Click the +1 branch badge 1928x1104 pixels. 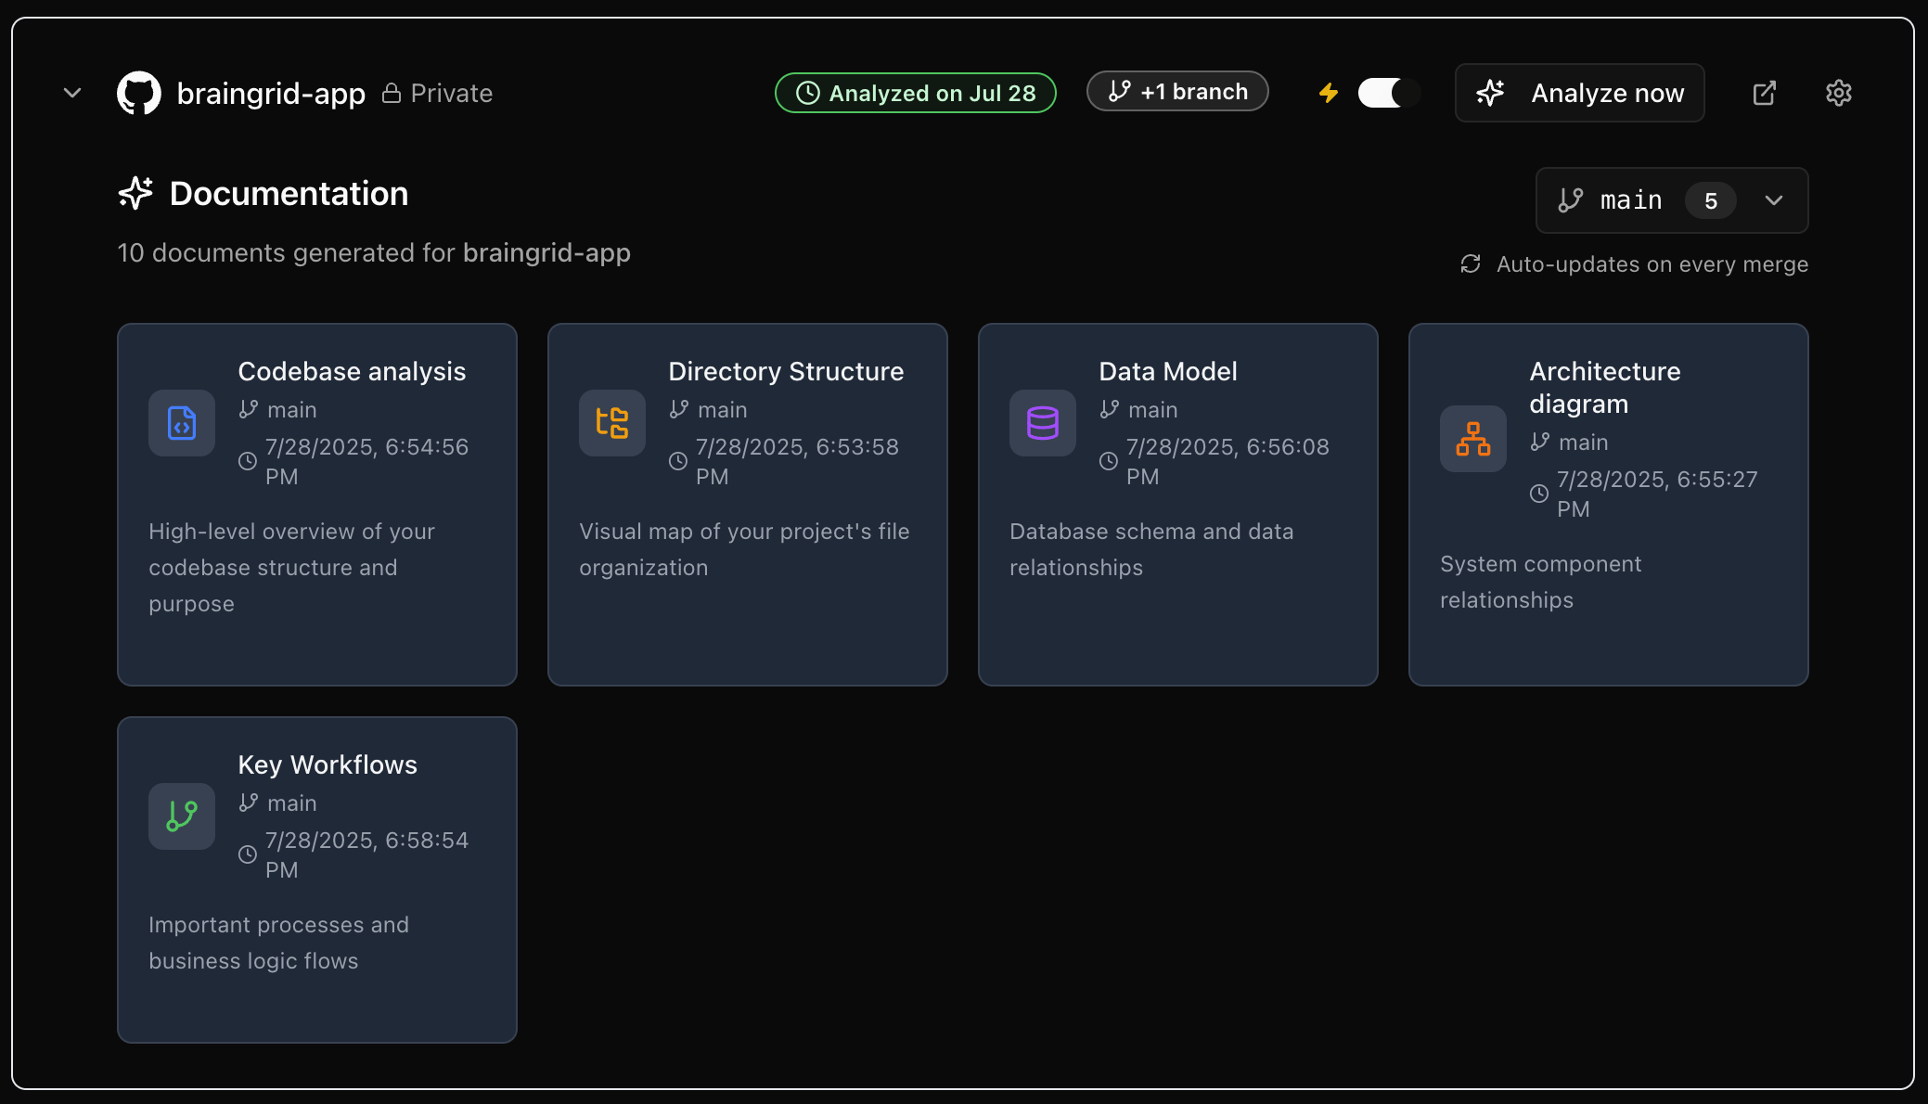[1177, 92]
